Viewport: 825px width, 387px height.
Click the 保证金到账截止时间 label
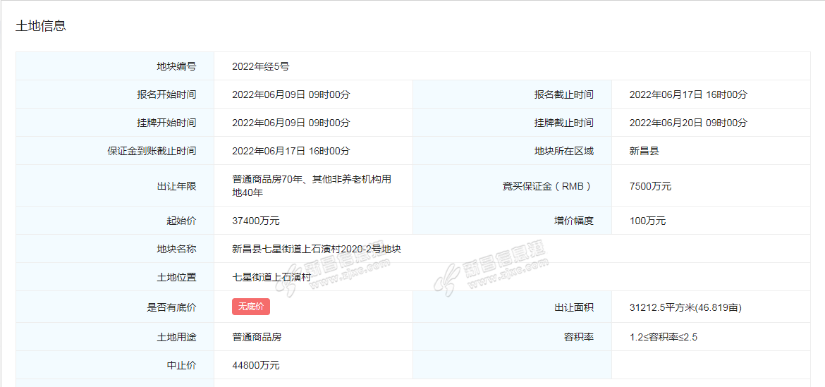pos(147,151)
